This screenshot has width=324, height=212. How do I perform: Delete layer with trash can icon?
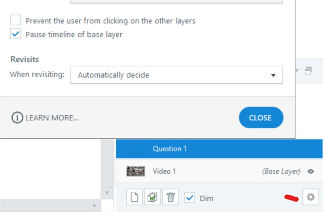(x=171, y=197)
